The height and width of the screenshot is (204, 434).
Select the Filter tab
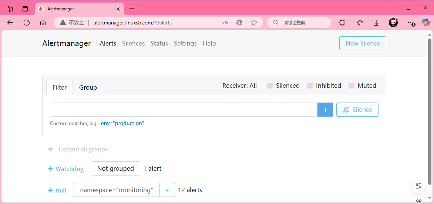(60, 87)
